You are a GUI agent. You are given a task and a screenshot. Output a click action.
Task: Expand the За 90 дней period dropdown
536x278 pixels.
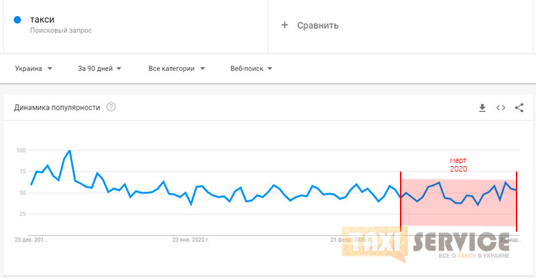click(x=99, y=68)
